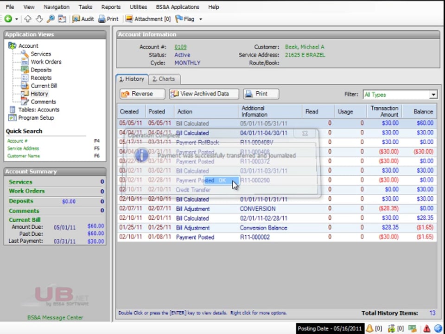This screenshot has height=334, width=445.
Task: Select Program Setup in the tree
Action: (36, 118)
